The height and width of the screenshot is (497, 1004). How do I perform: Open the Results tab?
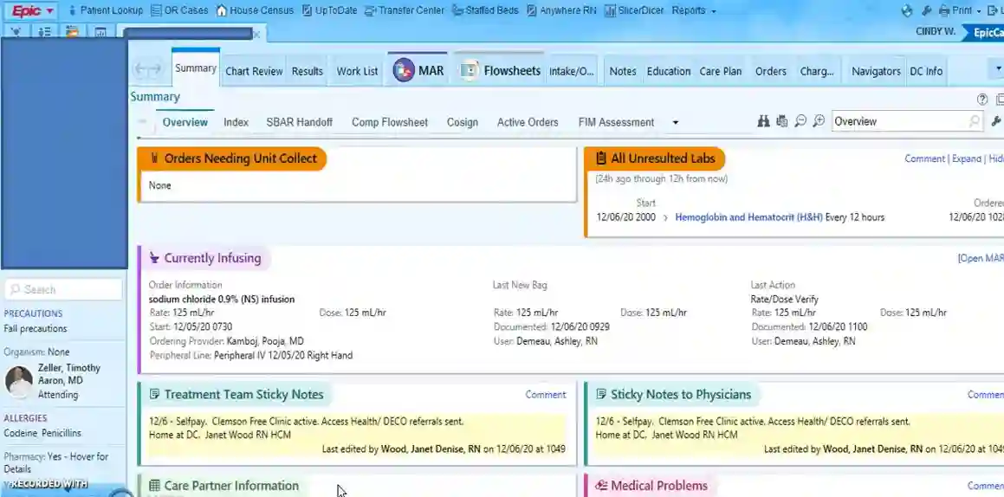coord(308,71)
